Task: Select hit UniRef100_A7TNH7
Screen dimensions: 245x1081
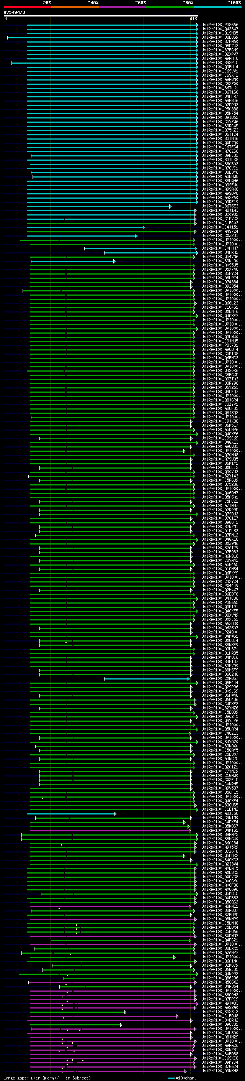Action: [220, 506]
